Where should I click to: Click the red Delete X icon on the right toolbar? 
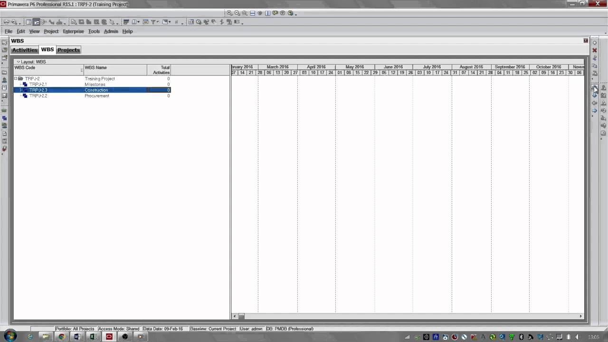594,50
